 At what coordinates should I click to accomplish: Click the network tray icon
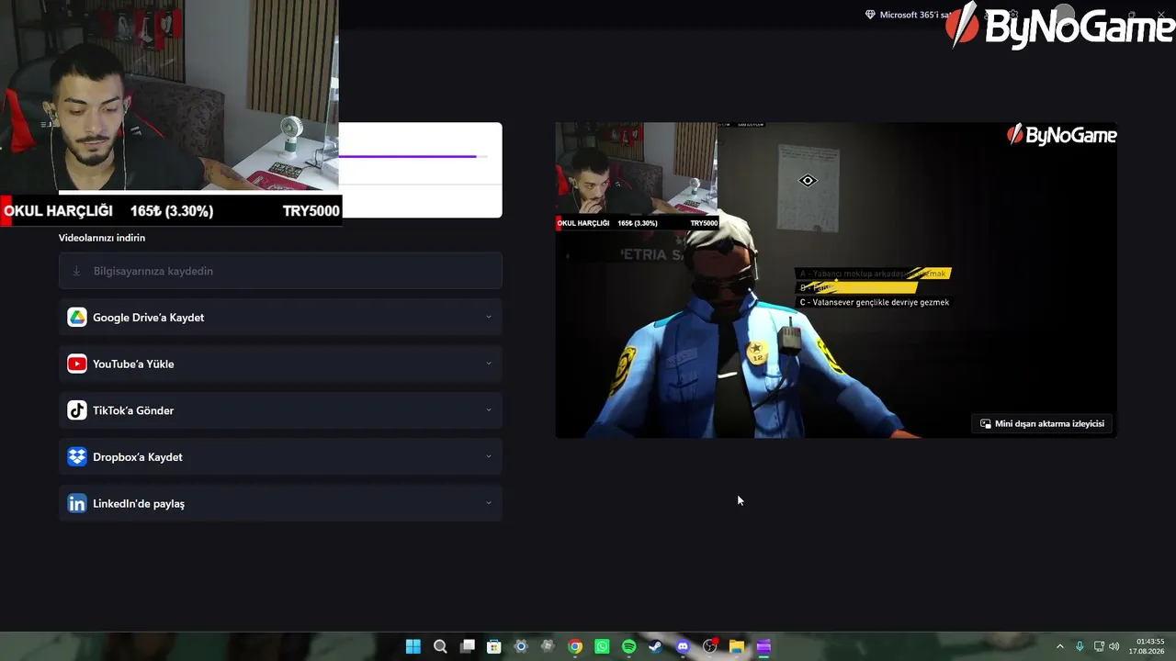click(1099, 646)
